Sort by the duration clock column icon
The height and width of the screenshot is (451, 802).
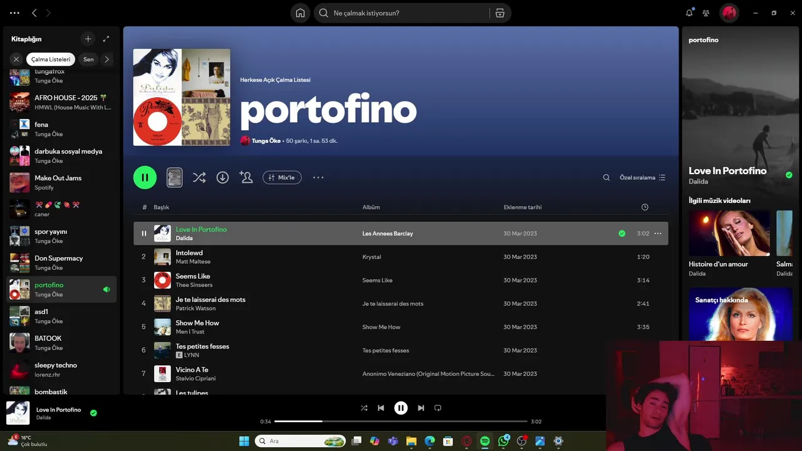[x=645, y=207]
